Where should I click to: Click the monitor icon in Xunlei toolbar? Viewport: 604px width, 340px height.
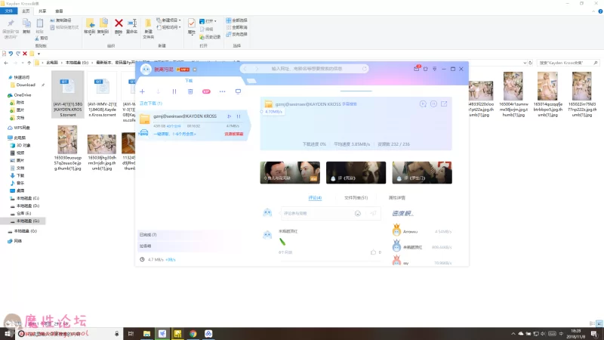coord(238,91)
